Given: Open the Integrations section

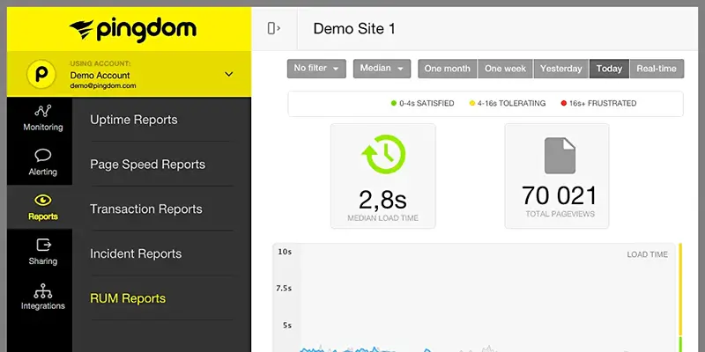Looking at the screenshot, I should coord(42,297).
